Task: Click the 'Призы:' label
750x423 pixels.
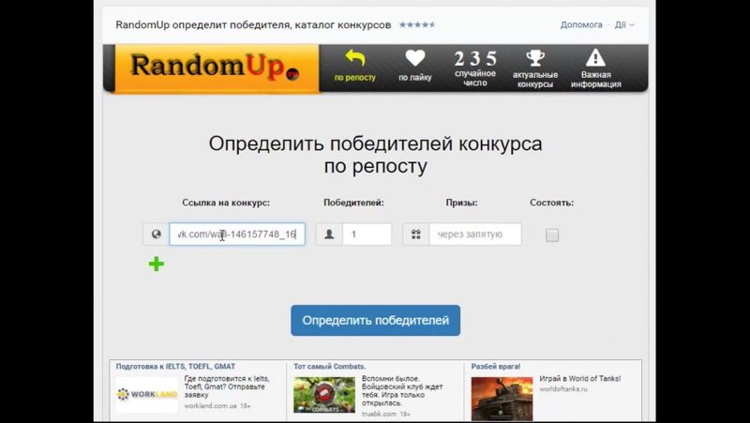Action: [x=461, y=203]
